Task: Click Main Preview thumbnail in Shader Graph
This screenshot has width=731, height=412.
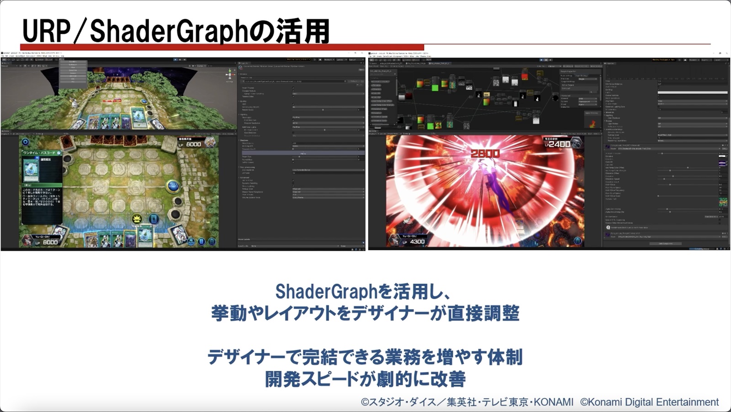Action: [592, 123]
